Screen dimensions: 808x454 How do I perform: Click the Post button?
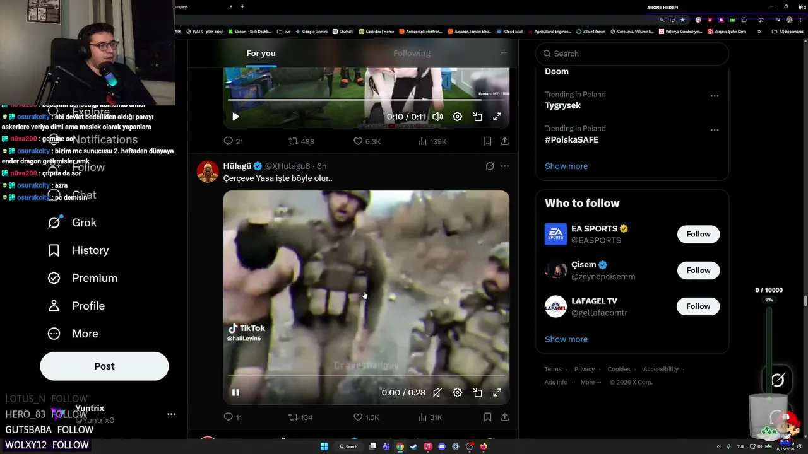click(104, 366)
